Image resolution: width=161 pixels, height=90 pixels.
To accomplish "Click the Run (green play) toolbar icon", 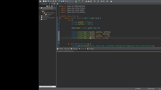I will tap(76, 1).
